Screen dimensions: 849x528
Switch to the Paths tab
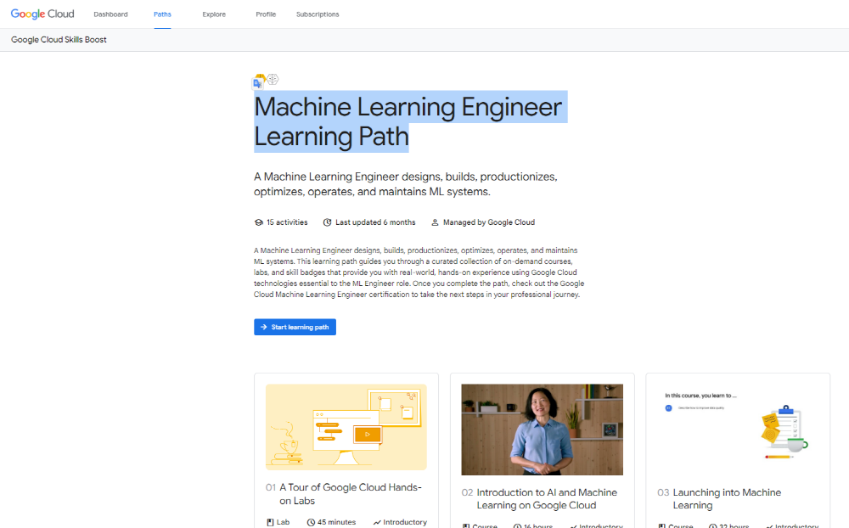pos(162,14)
